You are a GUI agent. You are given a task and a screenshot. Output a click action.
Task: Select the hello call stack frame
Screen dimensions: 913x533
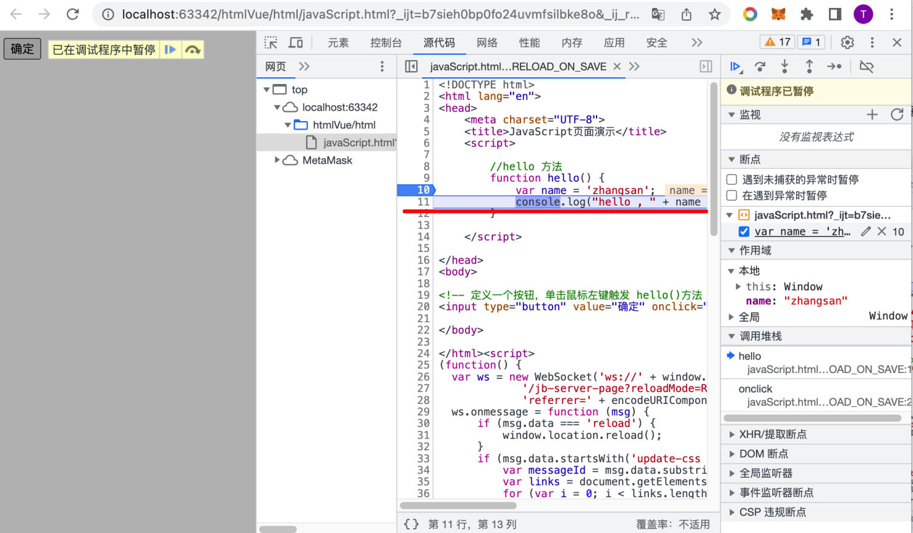(816, 362)
